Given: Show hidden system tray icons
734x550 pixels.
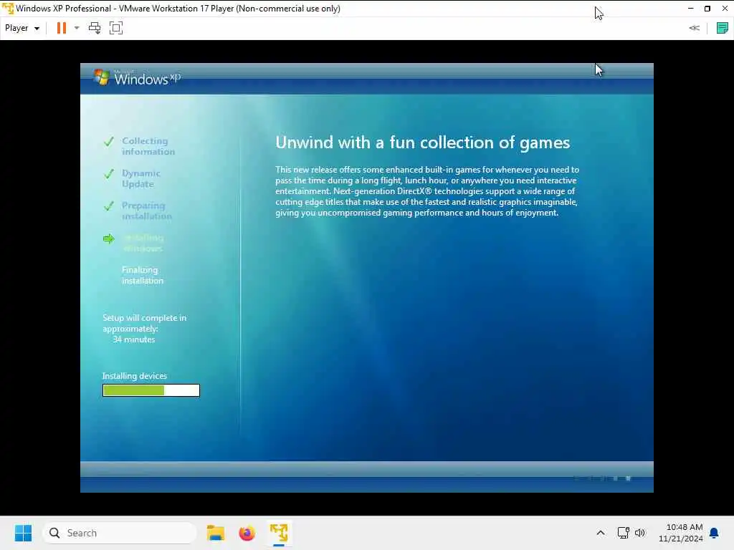Looking at the screenshot, I should [x=601, y=533].
